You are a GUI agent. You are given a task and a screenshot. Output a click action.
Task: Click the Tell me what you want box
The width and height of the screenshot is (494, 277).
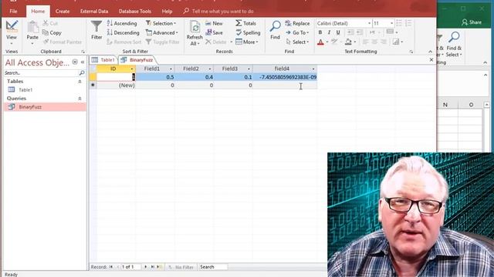222,12
